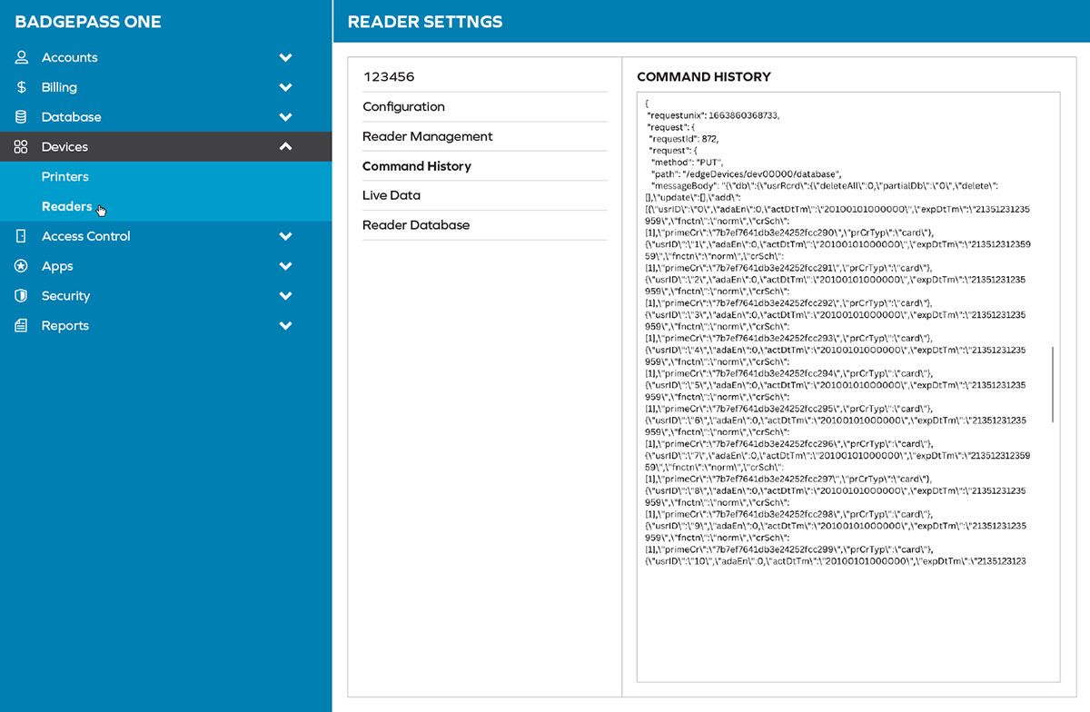Select Readers in the Devices submenu

point(66,206)
